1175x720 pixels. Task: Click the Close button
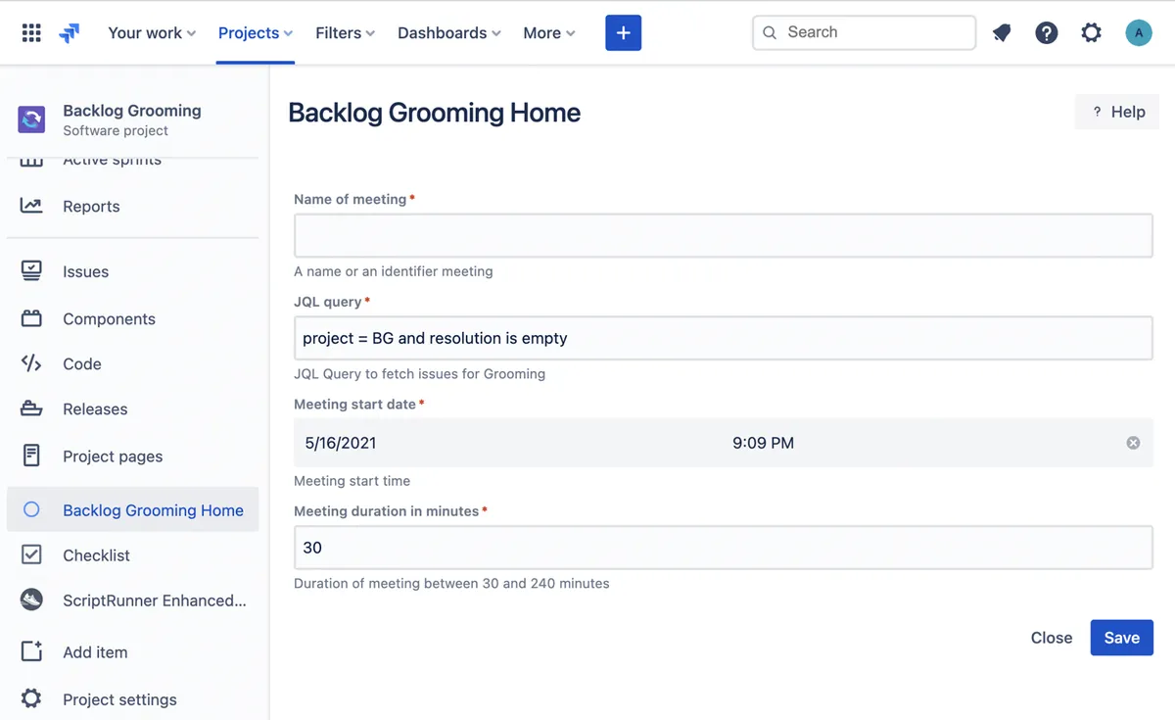(1052, 638)
